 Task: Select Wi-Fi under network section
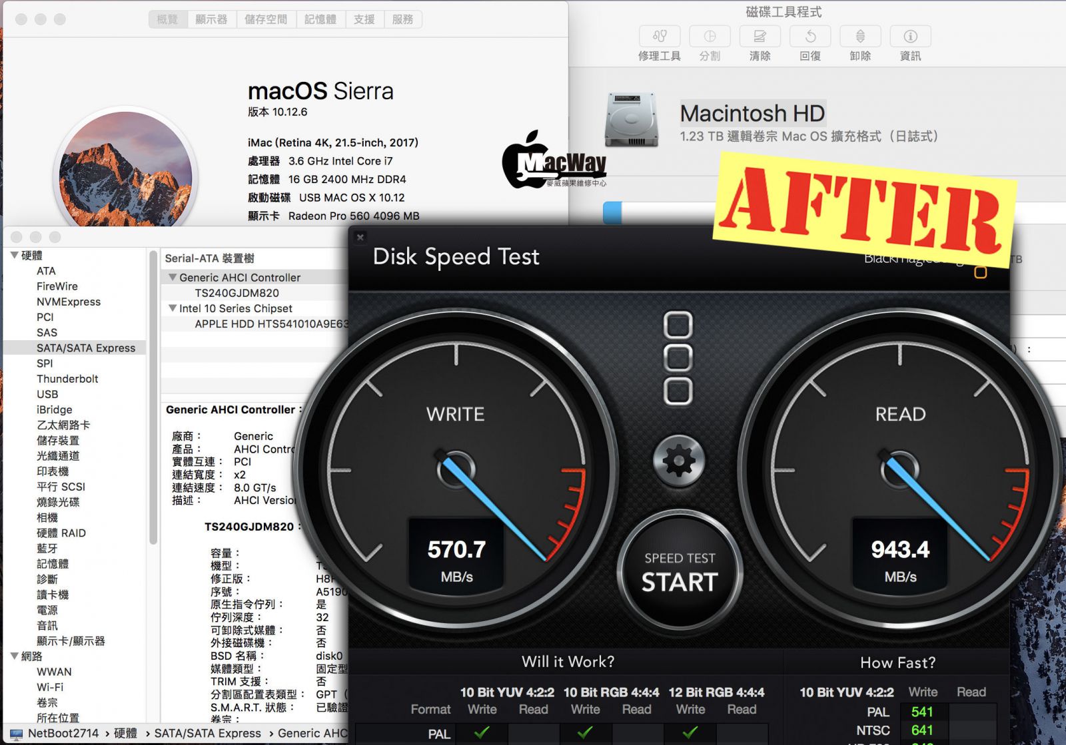(x=50, y=687)
